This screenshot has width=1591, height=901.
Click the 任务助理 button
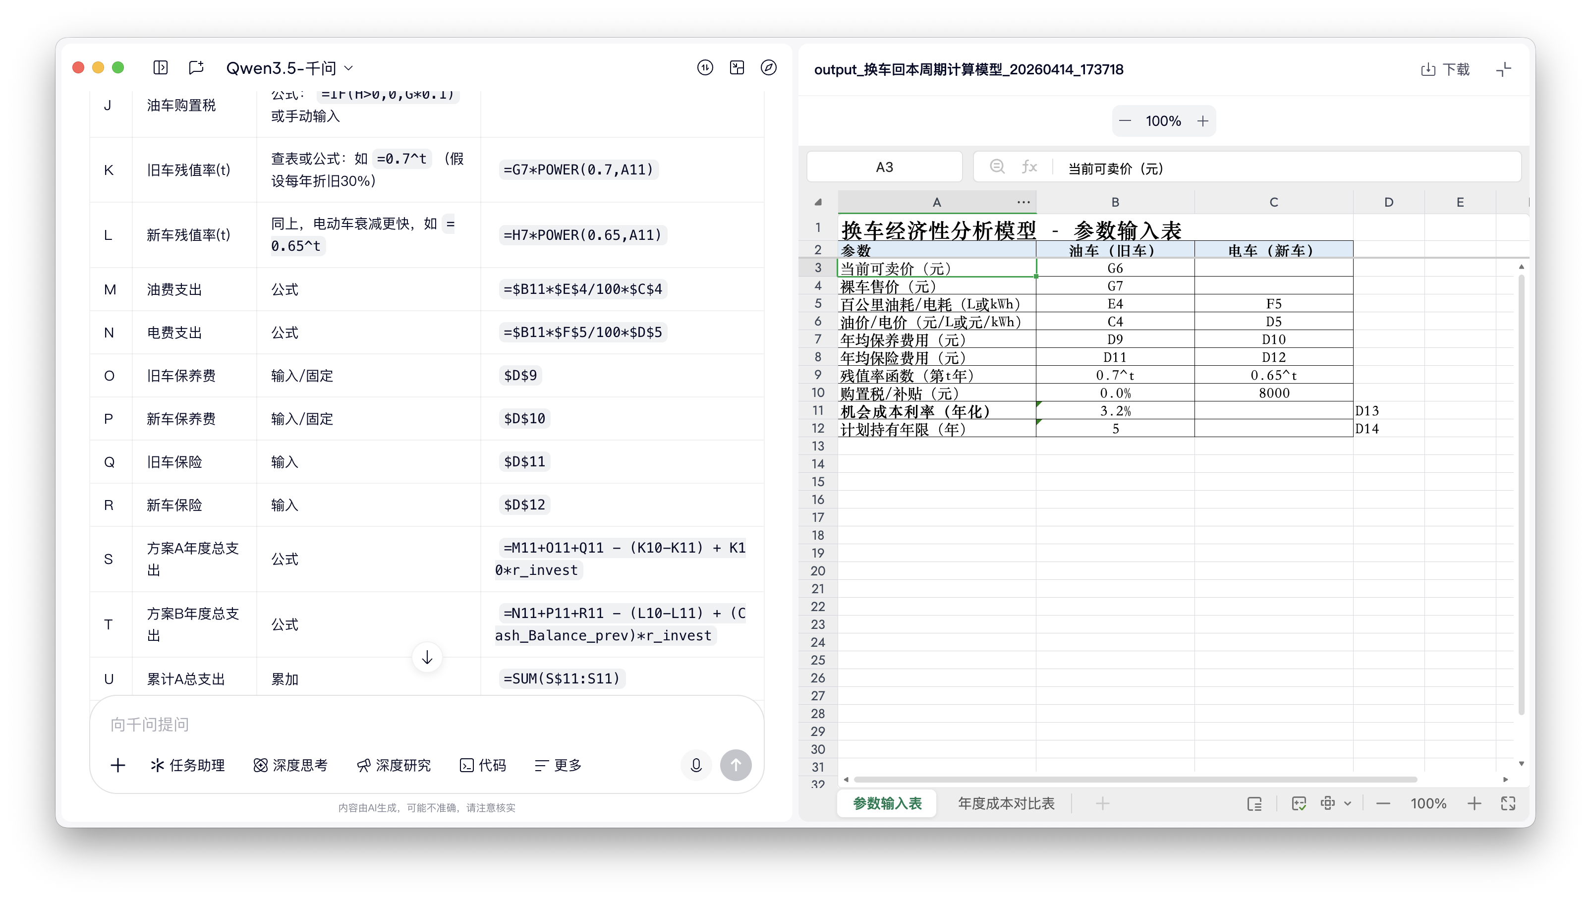click(187, 766)
